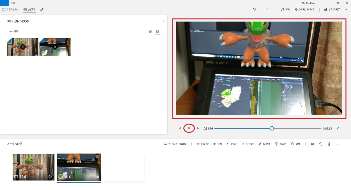Delete selected clip with trash icon
Image resolution: width=351 pixels, height=190 pixels.
[x=329, y=144]
